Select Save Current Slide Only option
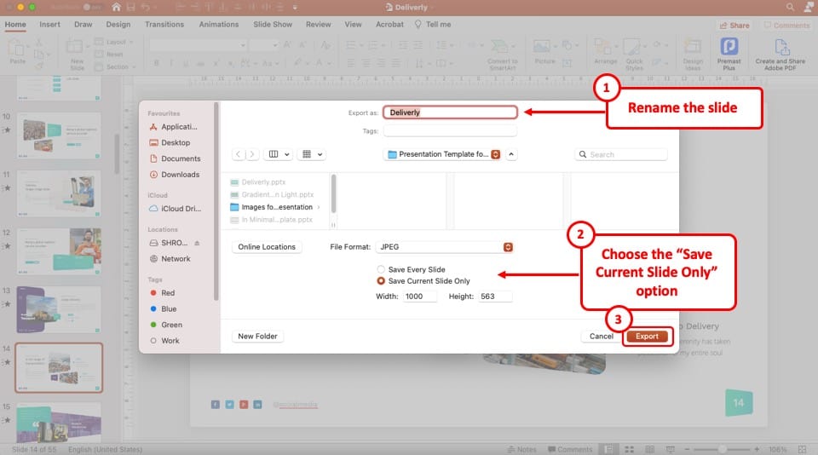 pos(423,280)
